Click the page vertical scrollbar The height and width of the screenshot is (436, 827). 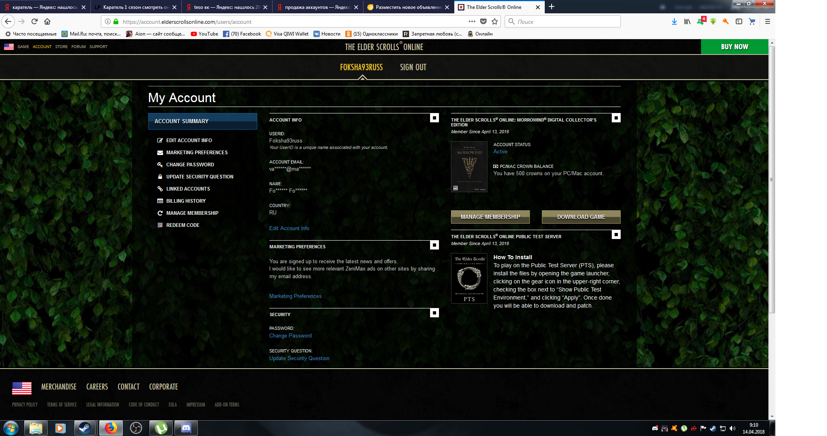pos(772,180)
